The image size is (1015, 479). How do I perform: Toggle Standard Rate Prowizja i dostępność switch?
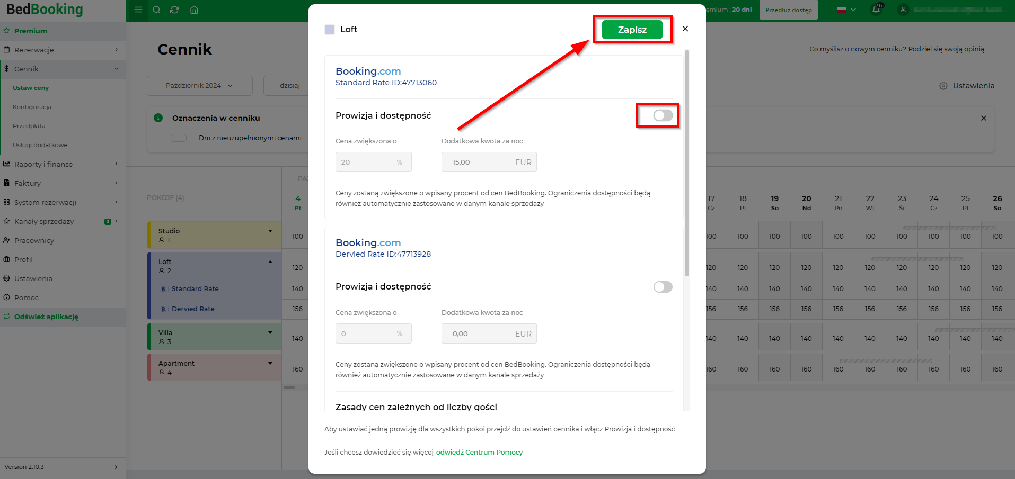point(663,115)
